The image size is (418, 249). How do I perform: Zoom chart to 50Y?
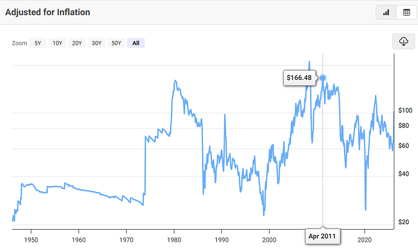click(116, 43)
